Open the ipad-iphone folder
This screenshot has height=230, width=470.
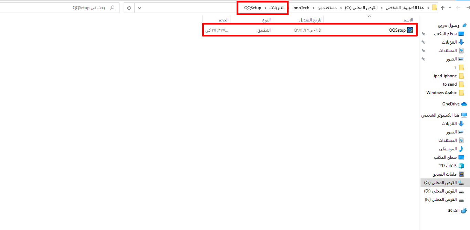coord(449,76)
